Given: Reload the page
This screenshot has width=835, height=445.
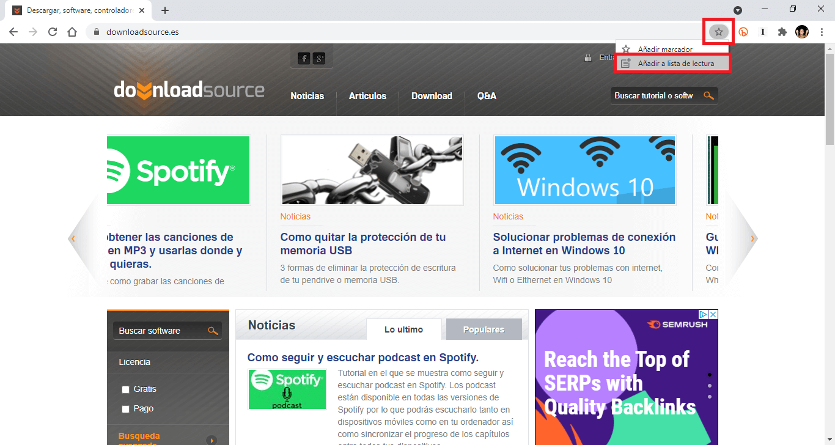Looking at the screenshot, I should [x=53, y=32].
